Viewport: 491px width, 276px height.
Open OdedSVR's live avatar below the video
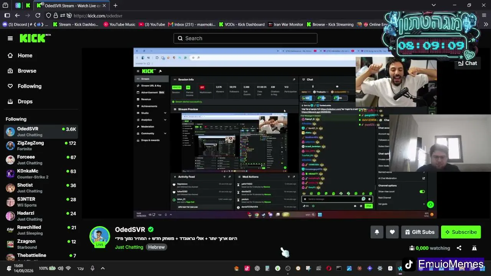coord(100,237)
